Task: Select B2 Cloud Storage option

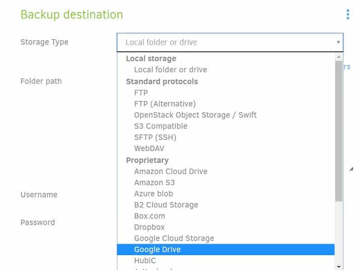Action: (226, 205)
